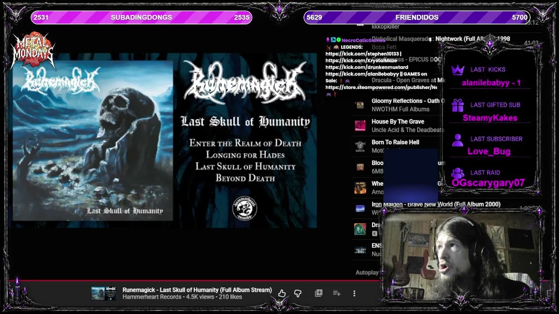This screenshot has width=559, height=314.
Task: Click Love_Bug last subscriber name
Action: (x=489, y=151)
